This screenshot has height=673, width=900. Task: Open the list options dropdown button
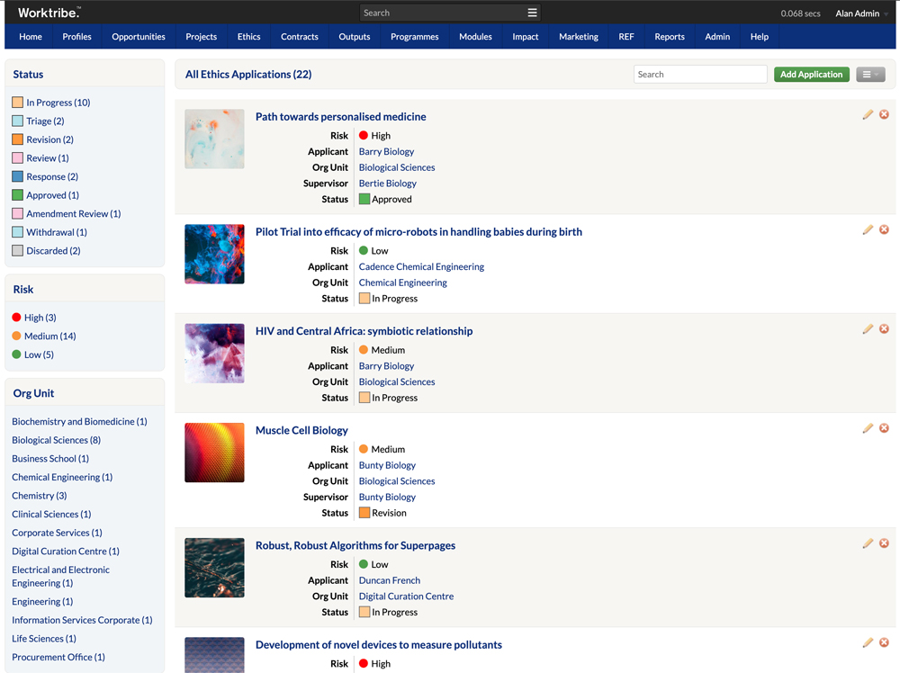tap(870, 75)
